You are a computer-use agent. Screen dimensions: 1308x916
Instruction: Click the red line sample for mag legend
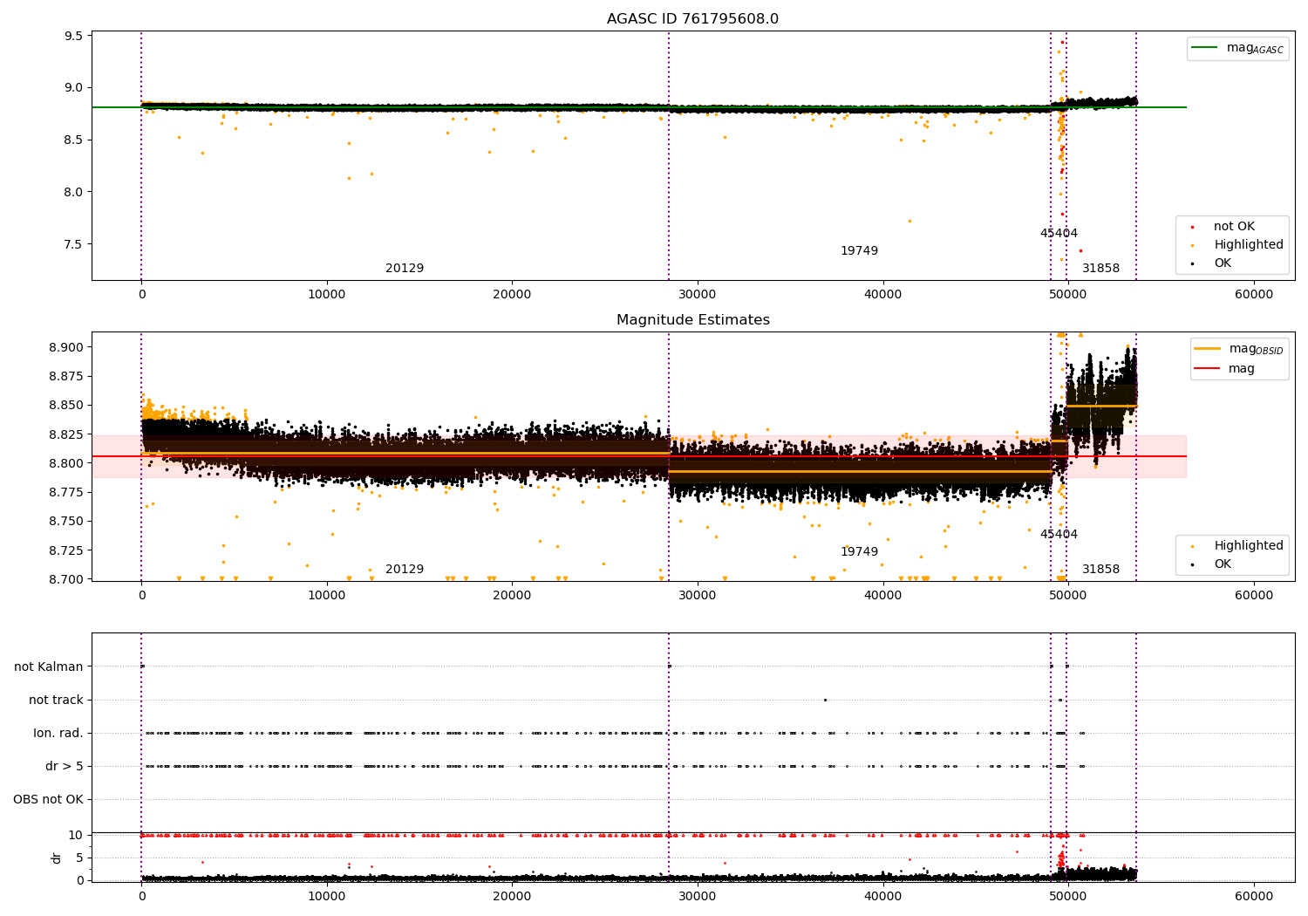point(1207,369)
